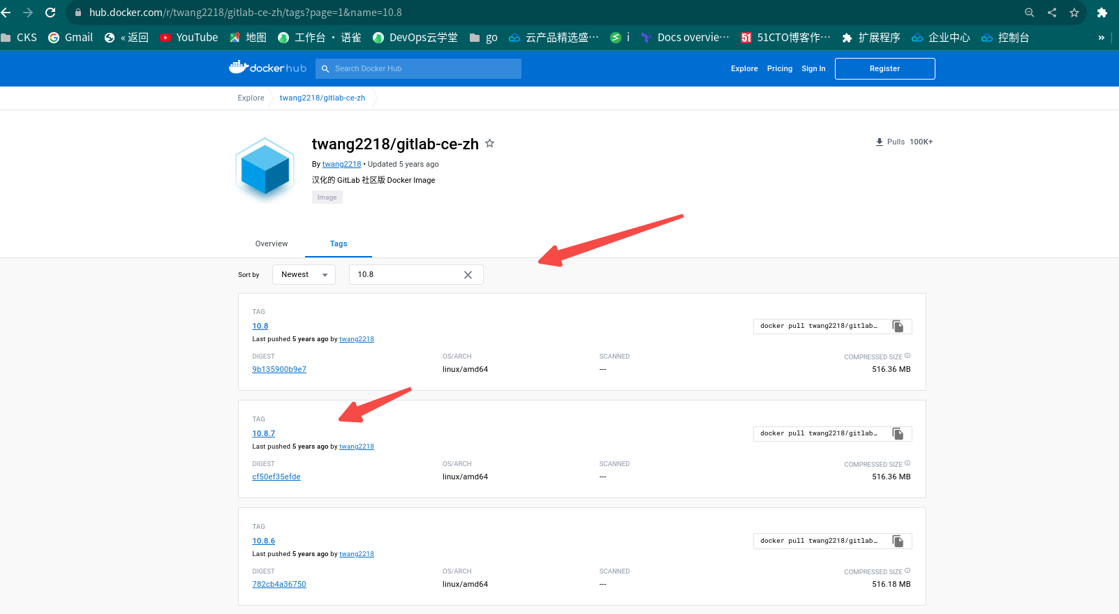Click twang2218/gitlab-ce-zh breadcrumb link
This screenshot has width=1119, height=614.
tap(323, 98)
